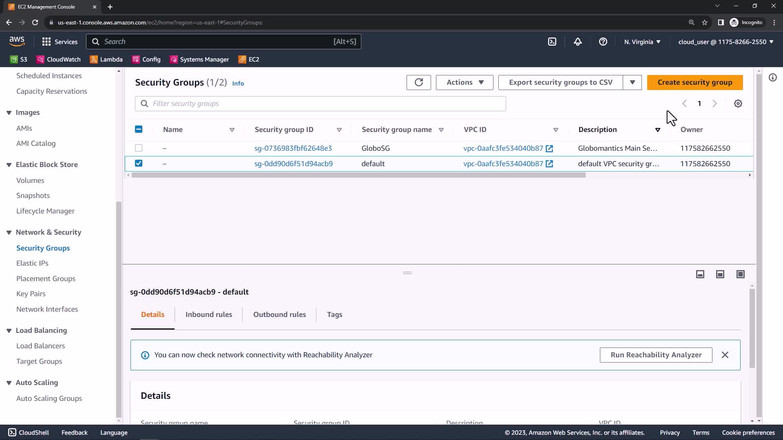783x440 pixels.
Task: Toggle the select-all header checkbox
Action: [139, 130]
